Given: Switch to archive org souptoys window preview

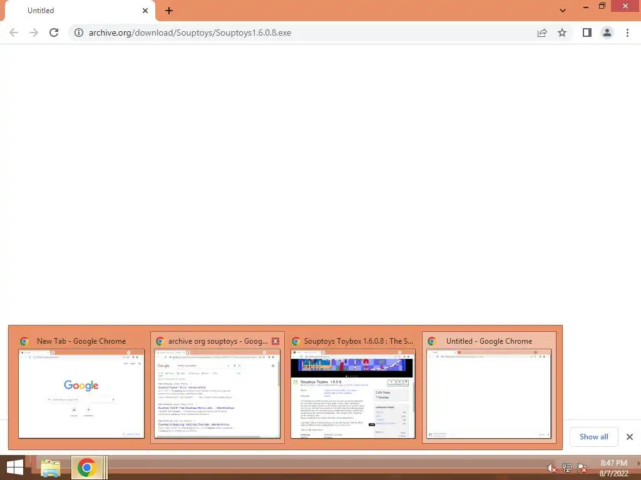Looking at the screenshot, I should point(217,387).
